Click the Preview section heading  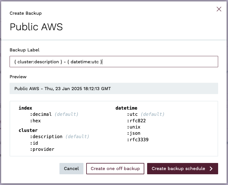click(x=18, y=77)
